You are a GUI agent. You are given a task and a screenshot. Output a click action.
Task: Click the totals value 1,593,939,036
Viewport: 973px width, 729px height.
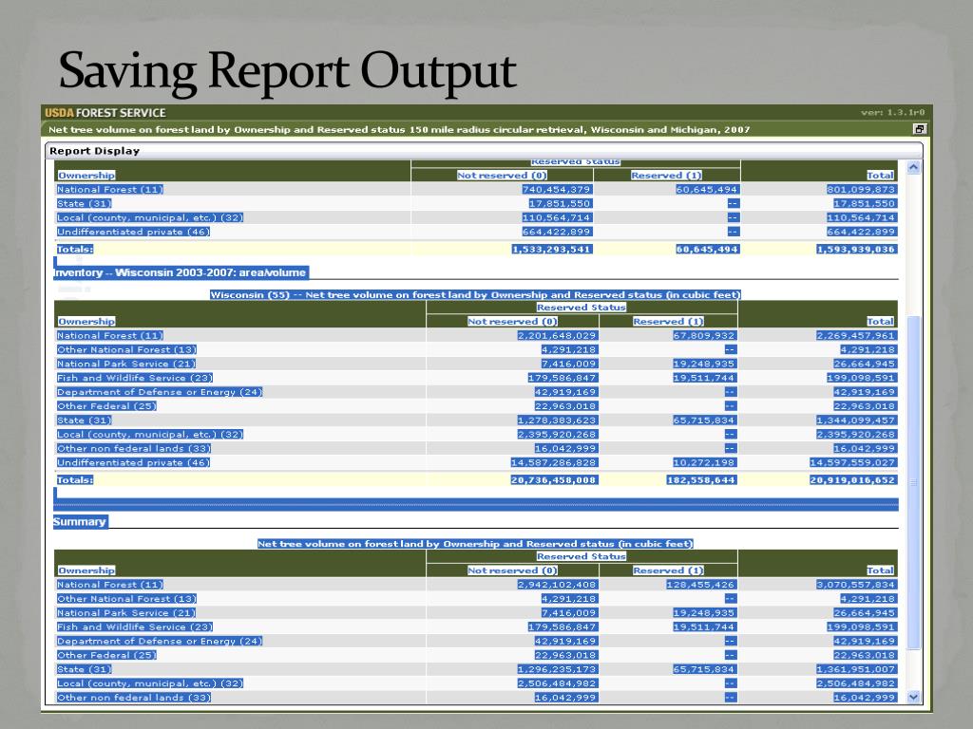[856, 250]
